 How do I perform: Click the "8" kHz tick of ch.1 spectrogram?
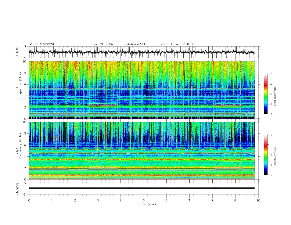click(x=26, y=73)
